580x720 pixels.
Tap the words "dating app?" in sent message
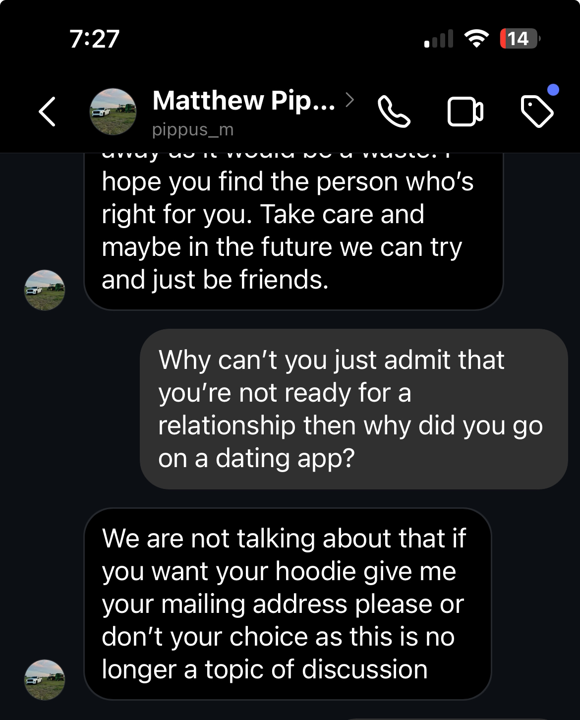(285, 458)
